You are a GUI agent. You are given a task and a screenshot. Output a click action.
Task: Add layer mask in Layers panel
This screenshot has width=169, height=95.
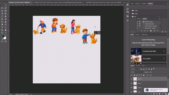point(154,94)
